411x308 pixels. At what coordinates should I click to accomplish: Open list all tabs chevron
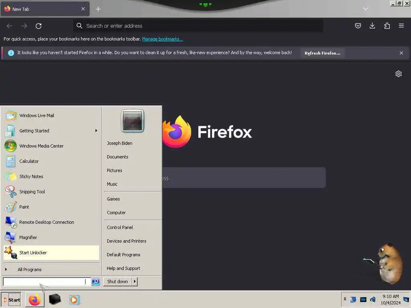[x=366, y=9]
